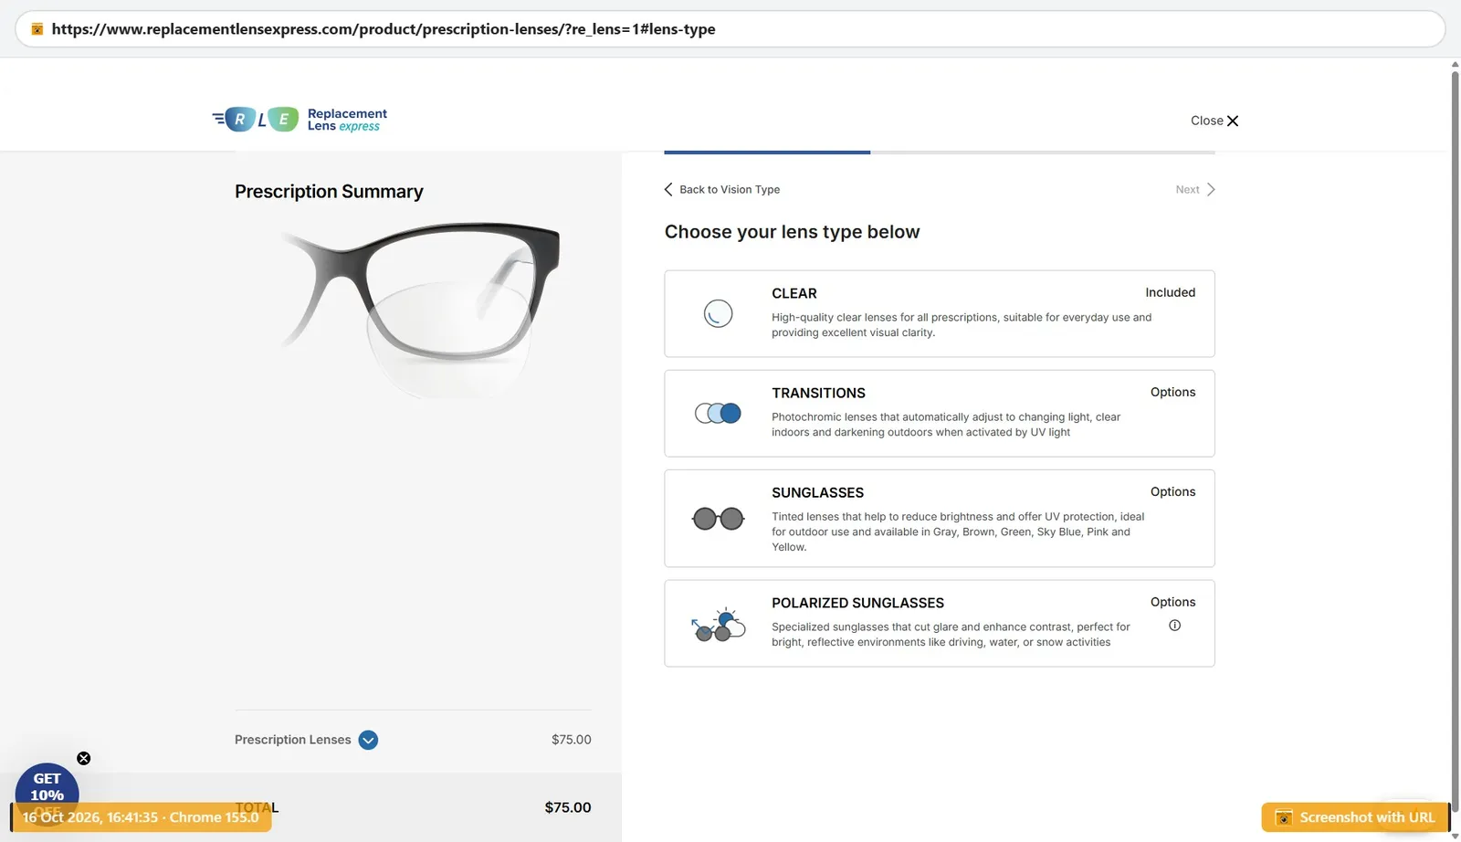This screenshot has height=842, width=1461.
Task: Open Options for Polarized Sunglasses
Action: 1172,602
